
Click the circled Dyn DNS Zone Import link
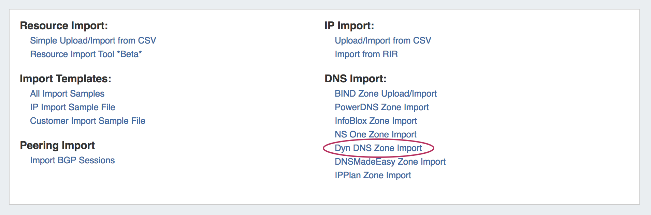tap(378, 148)
